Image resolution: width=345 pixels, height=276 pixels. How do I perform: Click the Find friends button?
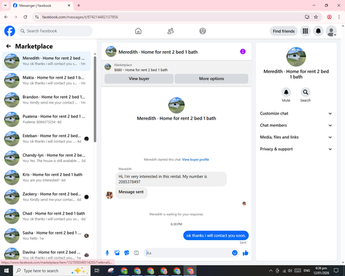pos(284,31)
